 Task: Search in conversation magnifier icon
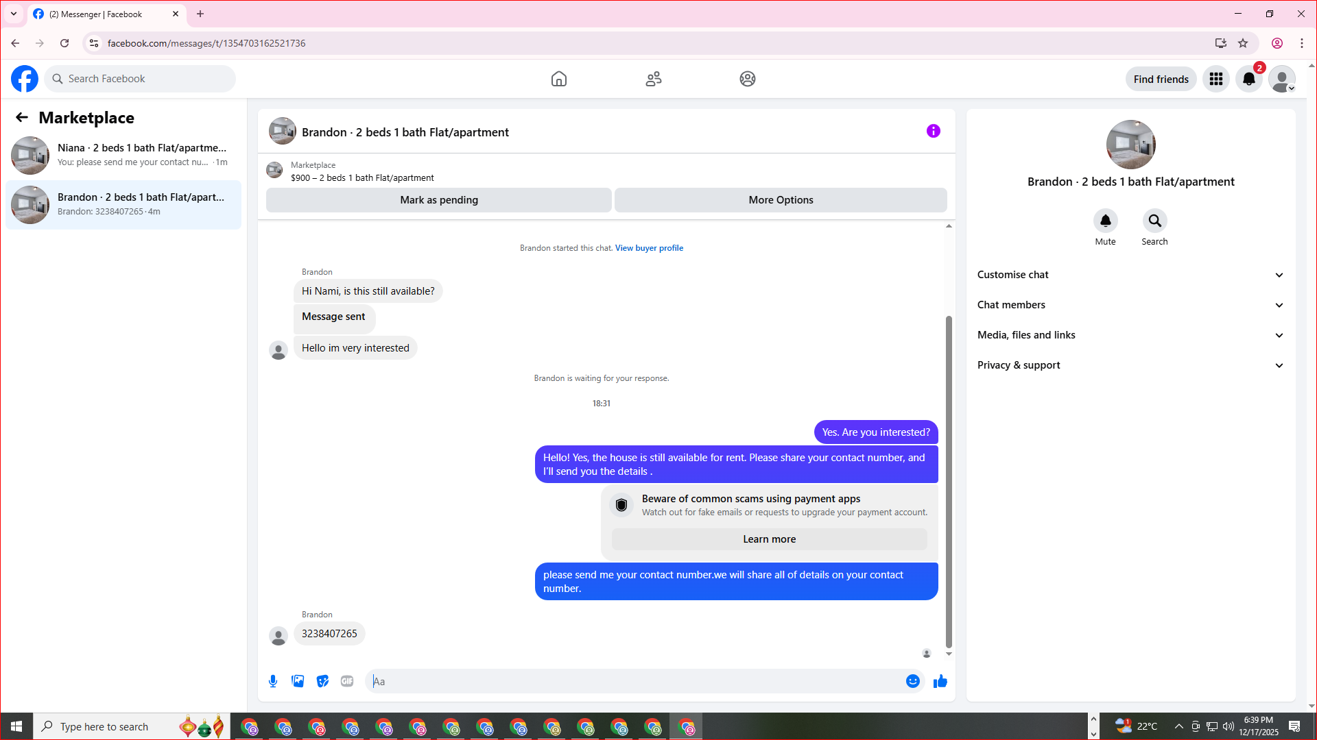click(1154, 221)
